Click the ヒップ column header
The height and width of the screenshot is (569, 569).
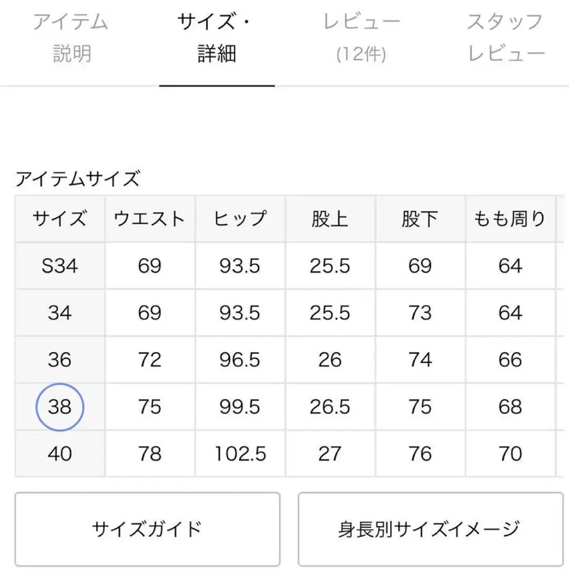[x=240, y=219]
